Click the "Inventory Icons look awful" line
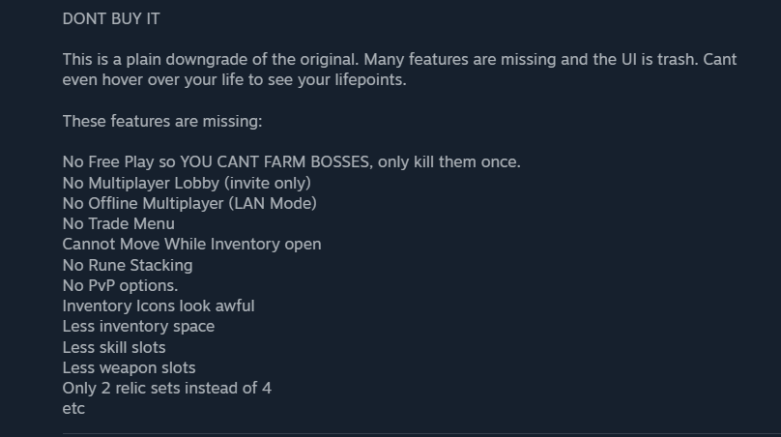The height and width of the screenshot is (437, 781). (159, 306)
